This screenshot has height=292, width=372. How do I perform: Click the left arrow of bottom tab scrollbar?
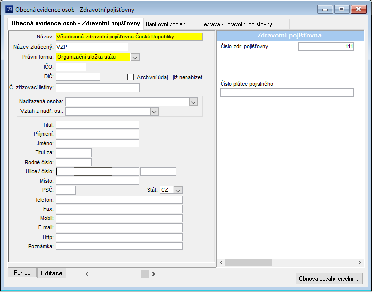(x=87, y=274)
